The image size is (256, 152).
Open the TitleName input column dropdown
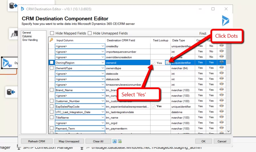click(103, 117)
